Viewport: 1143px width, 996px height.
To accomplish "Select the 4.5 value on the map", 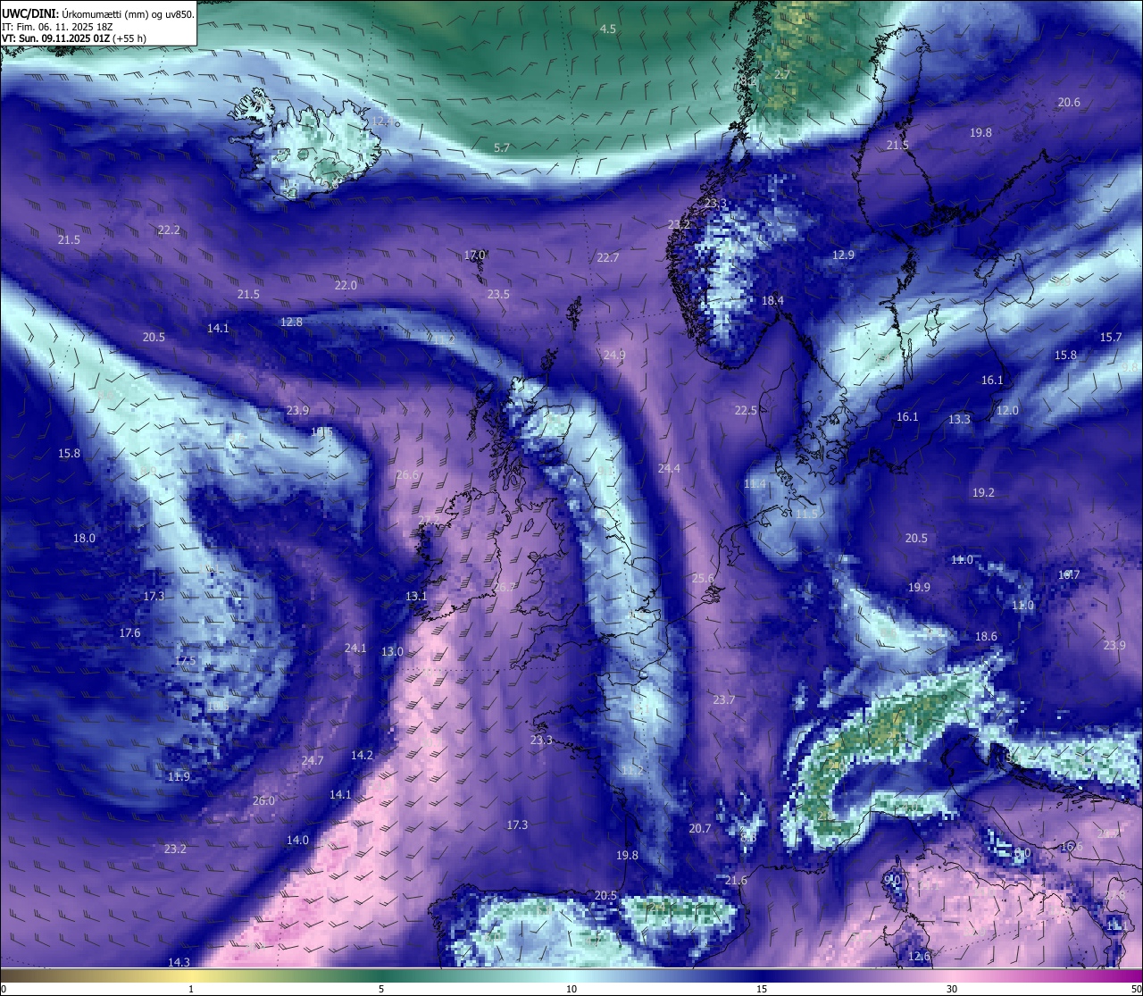I will 607,29.
